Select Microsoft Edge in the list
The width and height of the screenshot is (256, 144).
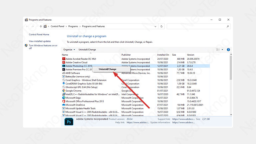pyautogui.click(x=73, y=98)
